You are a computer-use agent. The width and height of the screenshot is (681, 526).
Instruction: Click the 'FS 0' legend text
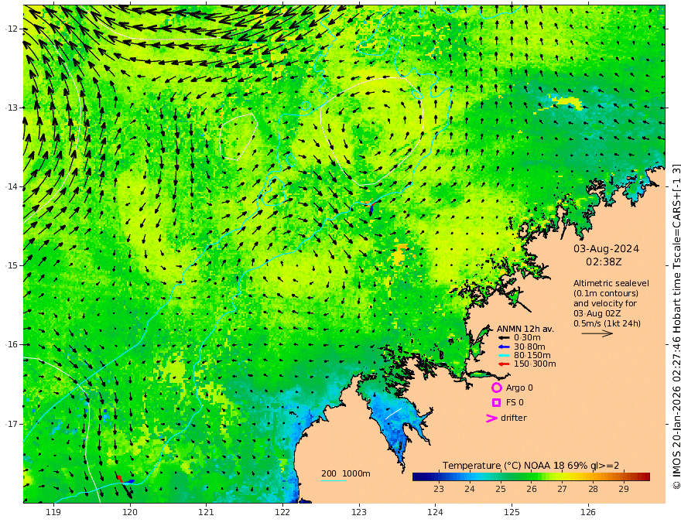click(x=515, y=403)
